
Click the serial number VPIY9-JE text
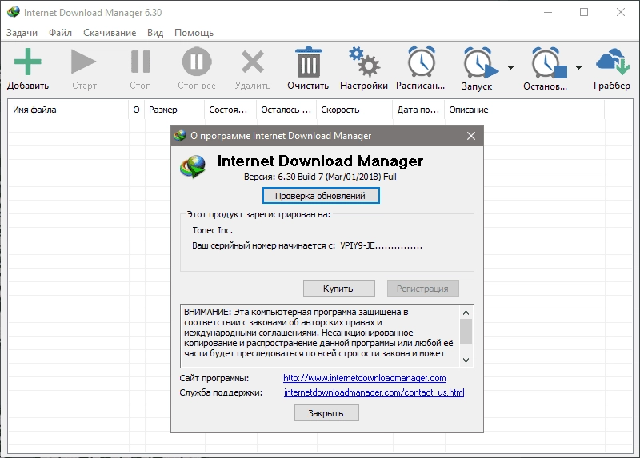382,245
